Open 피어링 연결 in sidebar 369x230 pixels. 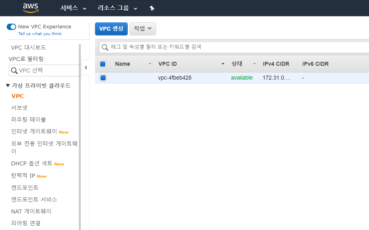click(26, 223)
